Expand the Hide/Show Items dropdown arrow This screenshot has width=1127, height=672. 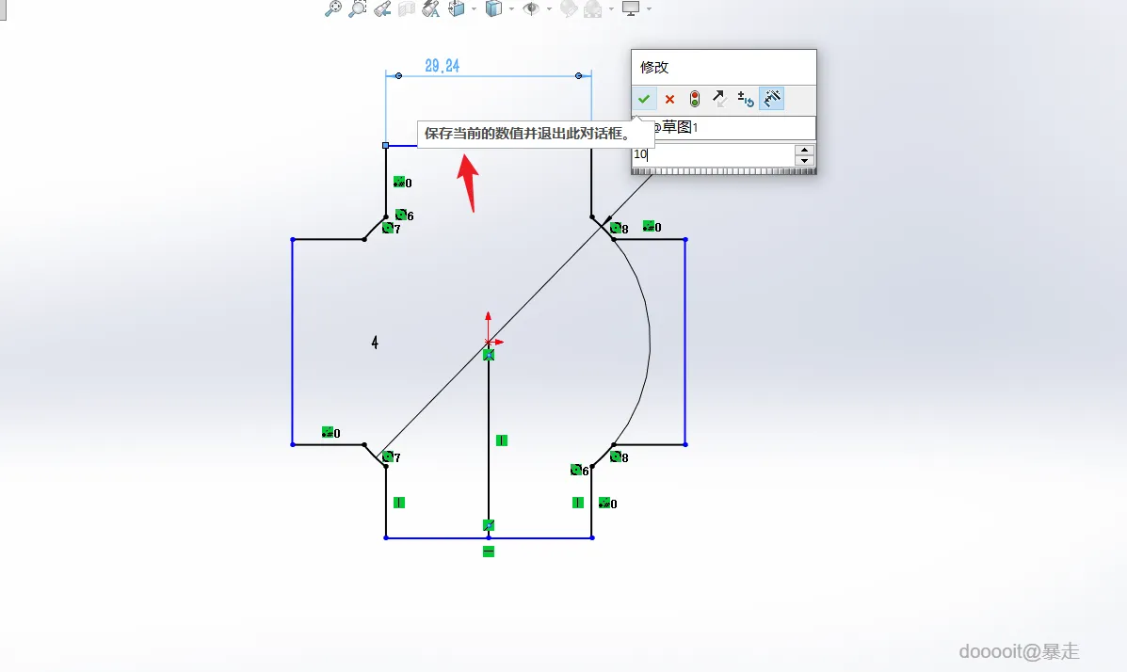tap(549, 9)
